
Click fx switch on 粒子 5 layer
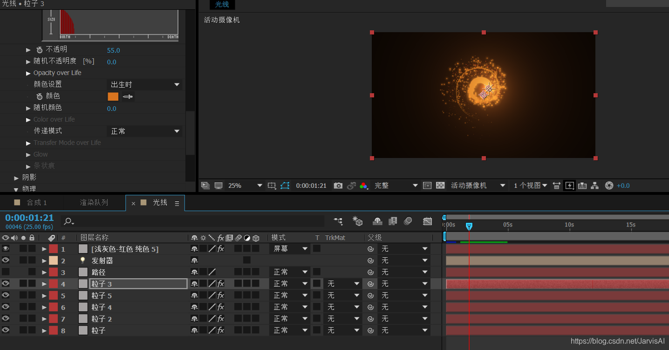pyautogui.click(x=221, y=295)
